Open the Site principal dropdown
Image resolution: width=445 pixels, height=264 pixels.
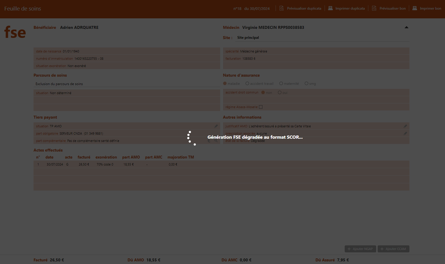322,38
